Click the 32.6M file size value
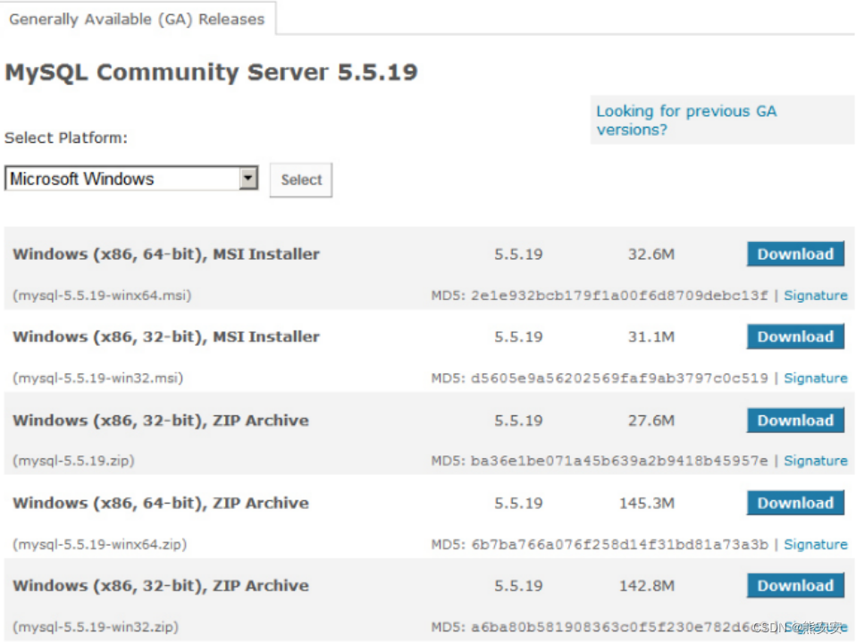Viewport: 856px width, 643px height. 651,255
